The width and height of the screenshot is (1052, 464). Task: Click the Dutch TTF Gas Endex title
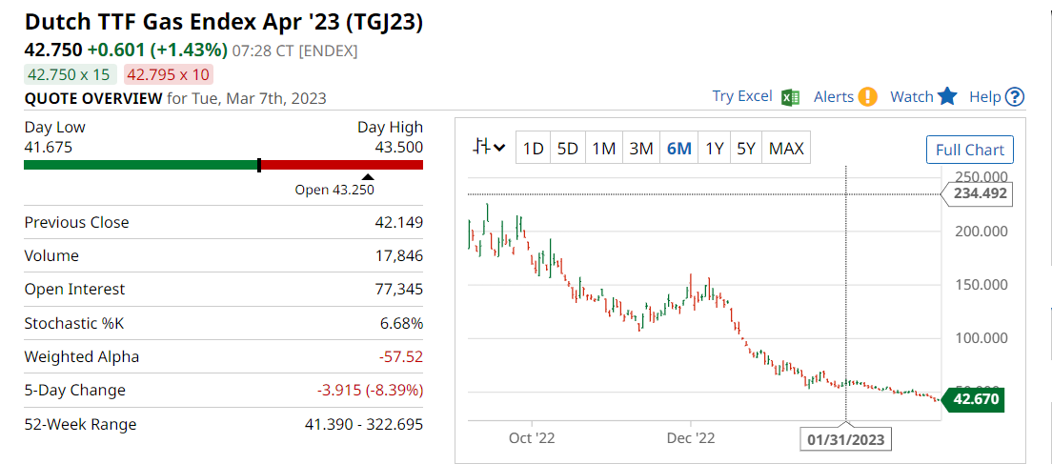[x=224, y=22]
